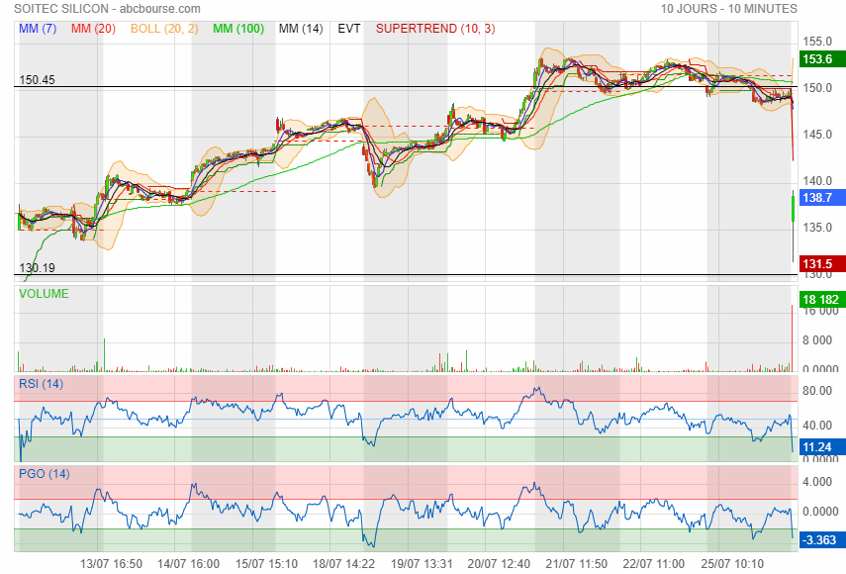
Task: Click the green MM (100) legend label
Action: click(237, 29)
